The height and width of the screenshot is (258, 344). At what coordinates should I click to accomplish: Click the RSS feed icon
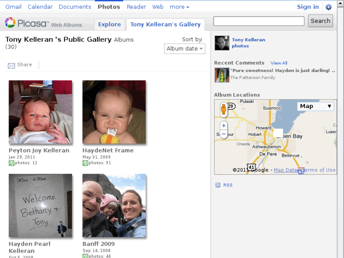coord(218,185)
